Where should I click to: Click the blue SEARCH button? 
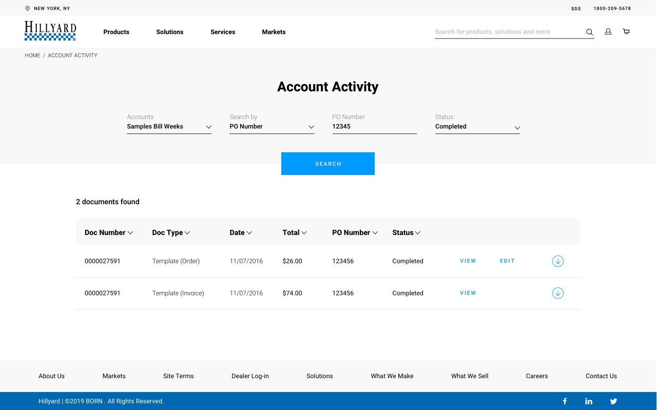328,164
